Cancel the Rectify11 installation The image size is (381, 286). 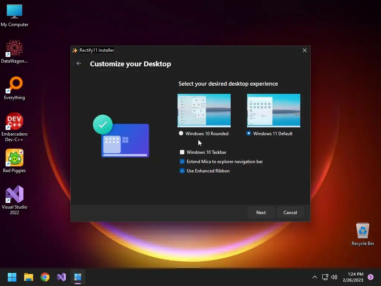coord(290,213)
